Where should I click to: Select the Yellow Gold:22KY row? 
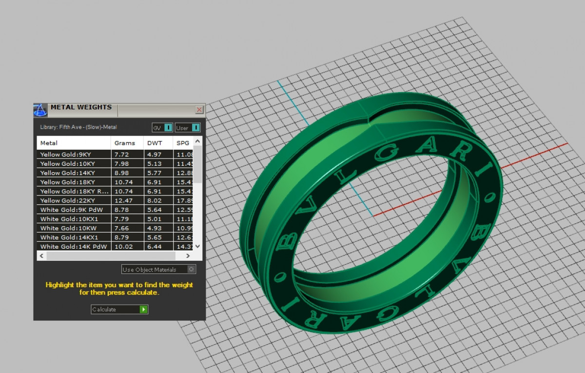(x=74, y=200)
